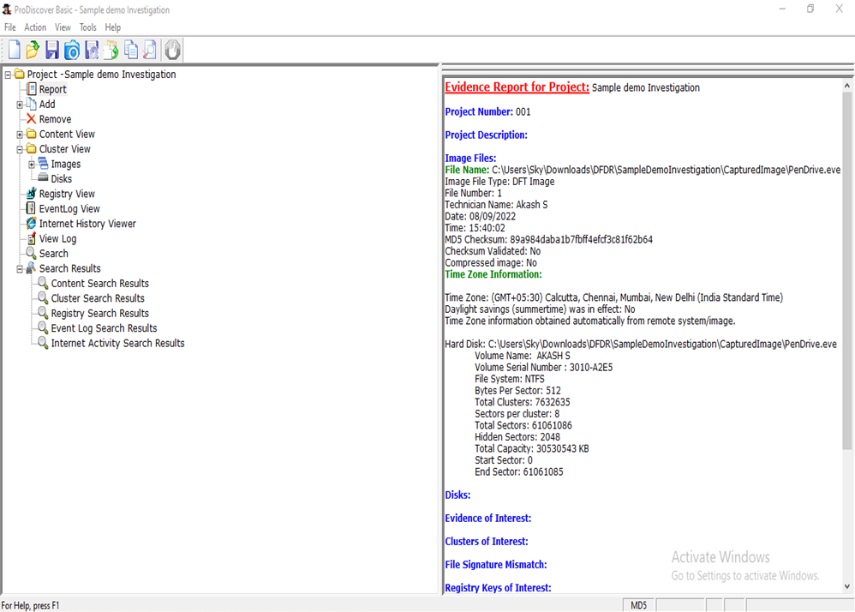This screenshot has height=612, width=855.
Task: Select the Content View tree item
Action: [x=67, y=135]
